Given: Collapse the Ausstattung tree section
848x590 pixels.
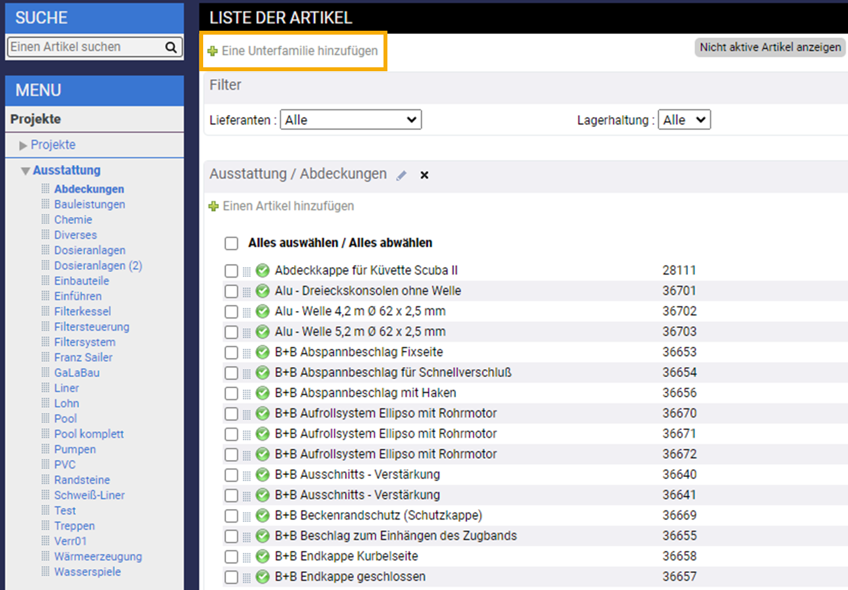Looking at the screenshot, I should tap(25, 171).
